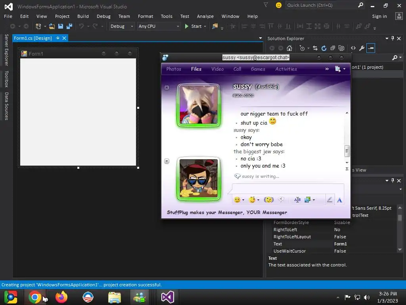Click the change font 'AB' icon in Messenger
Viewport: 406px width, 305px height.
(297, 200)
